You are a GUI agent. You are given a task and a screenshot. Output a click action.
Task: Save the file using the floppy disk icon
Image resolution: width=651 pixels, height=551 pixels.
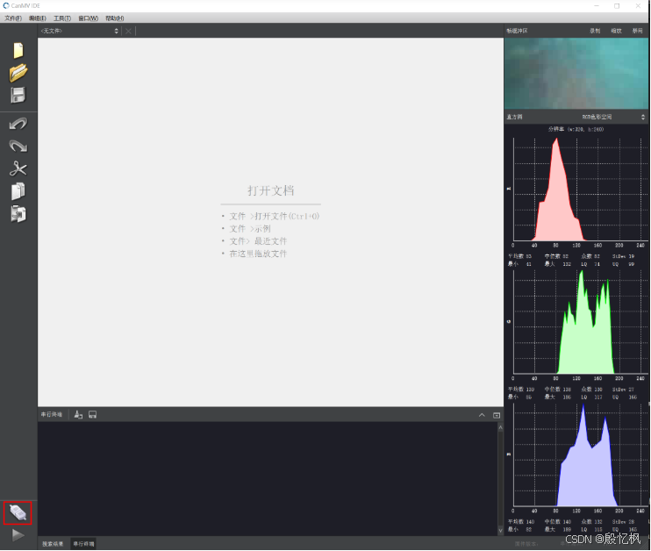[x=18, y=95]
